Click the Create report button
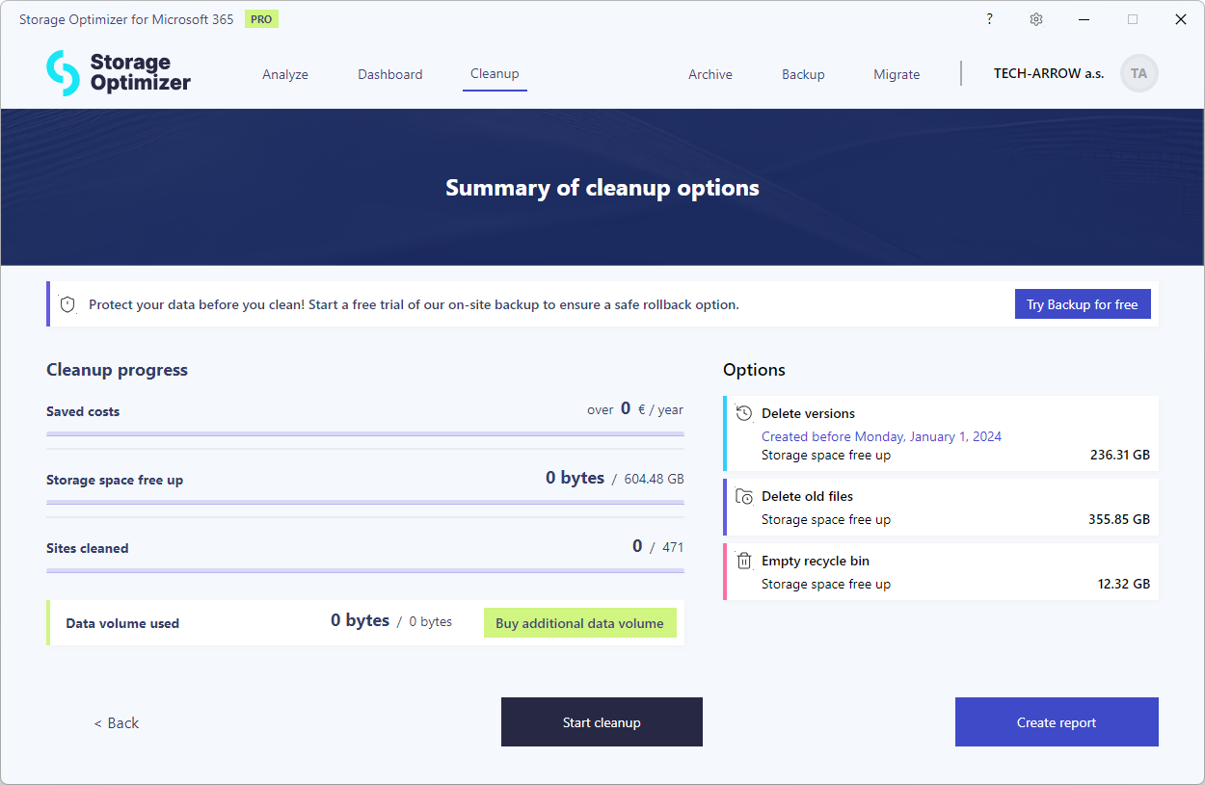1205x785 pixels. pos(1057,721)
